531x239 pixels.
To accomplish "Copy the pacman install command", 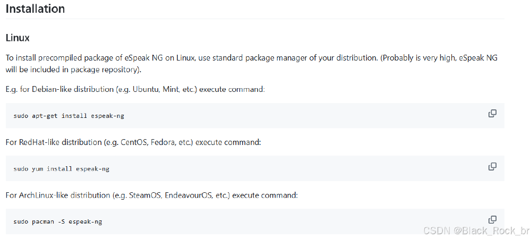I will click(492, 219).
